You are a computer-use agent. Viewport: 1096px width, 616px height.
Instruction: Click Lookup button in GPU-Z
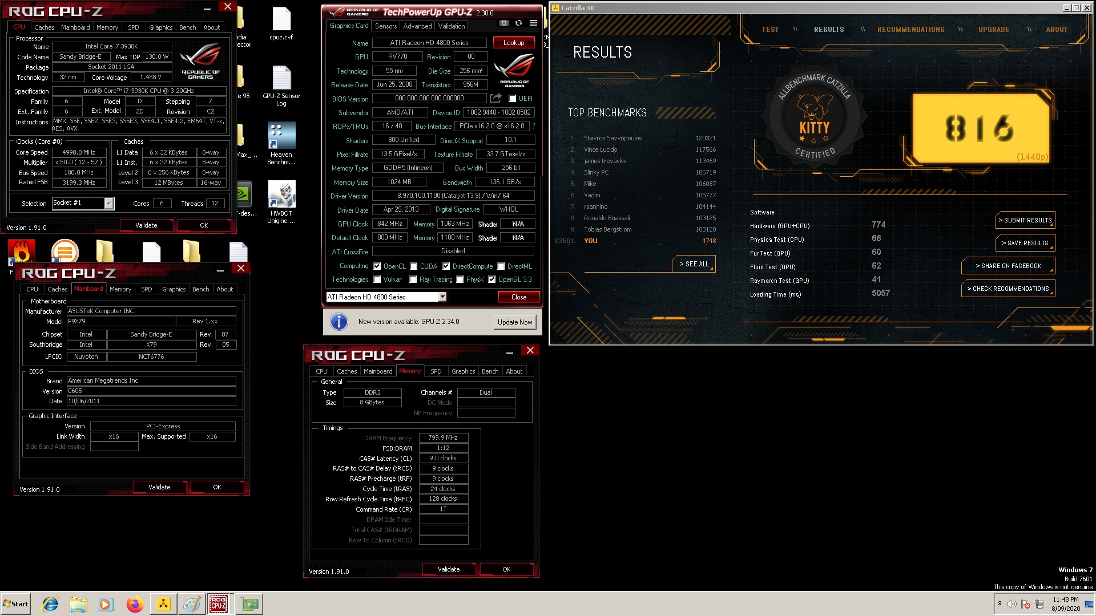pos(513,43)
